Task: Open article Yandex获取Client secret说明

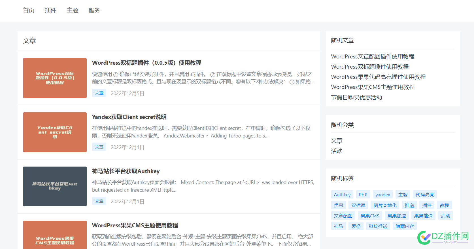Action: 129,117
